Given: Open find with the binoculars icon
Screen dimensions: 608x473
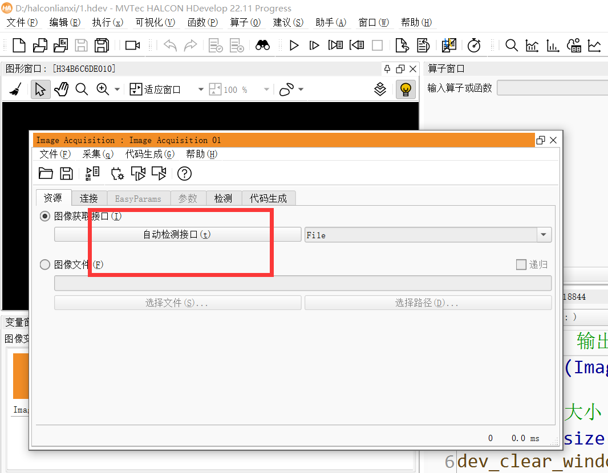Looking at the screenshot, I should pyautogui.click(x=262, y=46).
